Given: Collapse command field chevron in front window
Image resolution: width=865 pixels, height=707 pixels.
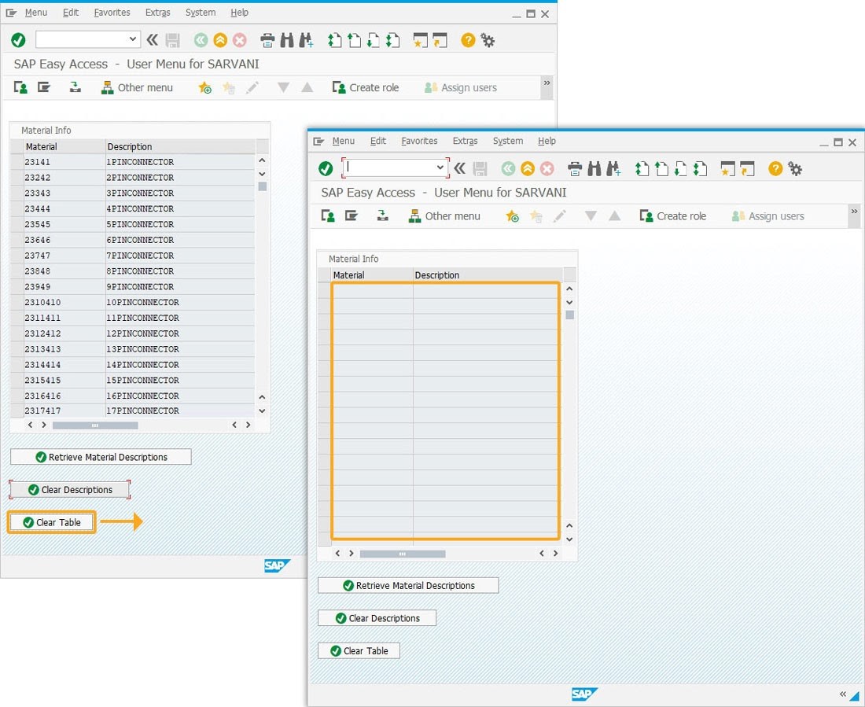Looking at the screenshot, I should [459, 168].
